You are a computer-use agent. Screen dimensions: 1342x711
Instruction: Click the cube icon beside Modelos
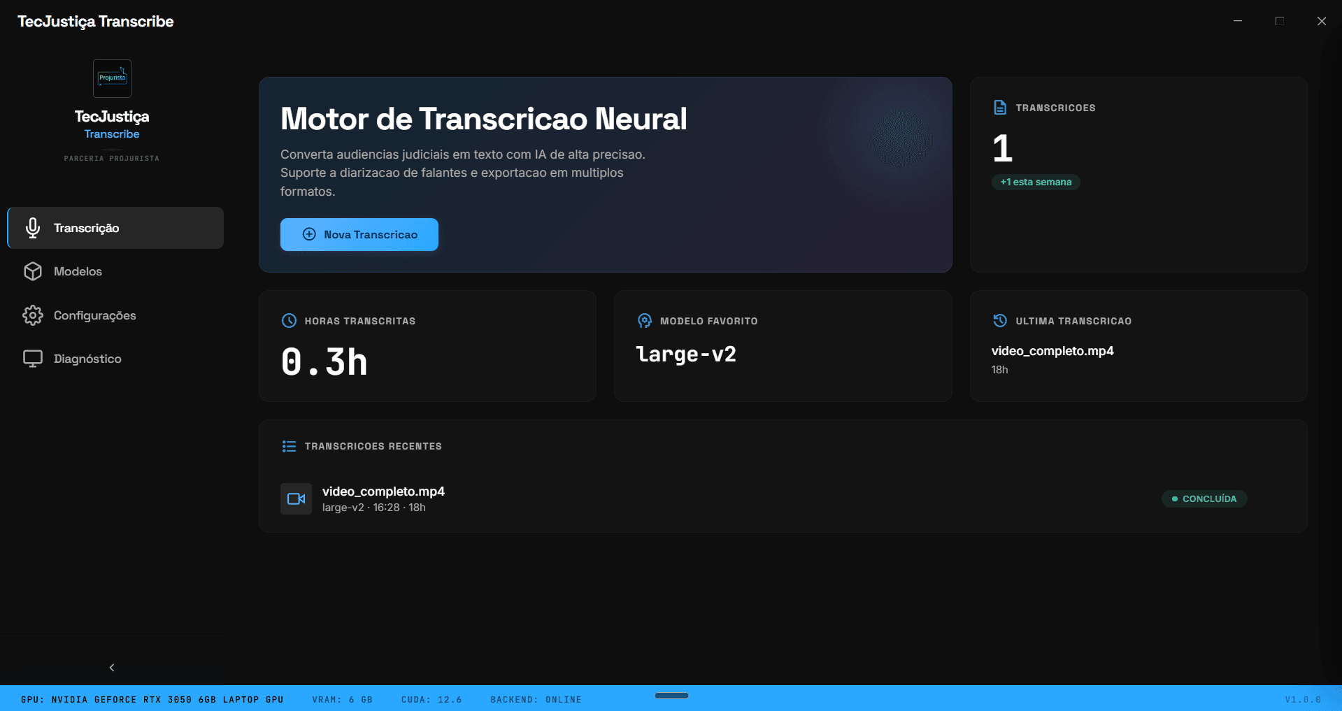32,271
